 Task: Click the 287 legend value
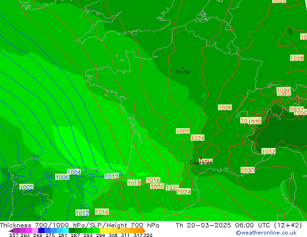coord(75,235)
